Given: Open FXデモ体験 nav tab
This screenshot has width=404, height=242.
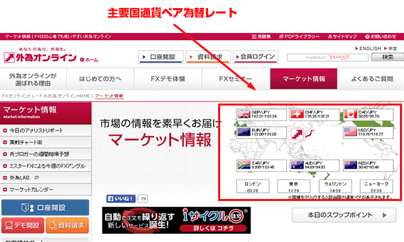Looking at the screenshot, I should [168, 79].
